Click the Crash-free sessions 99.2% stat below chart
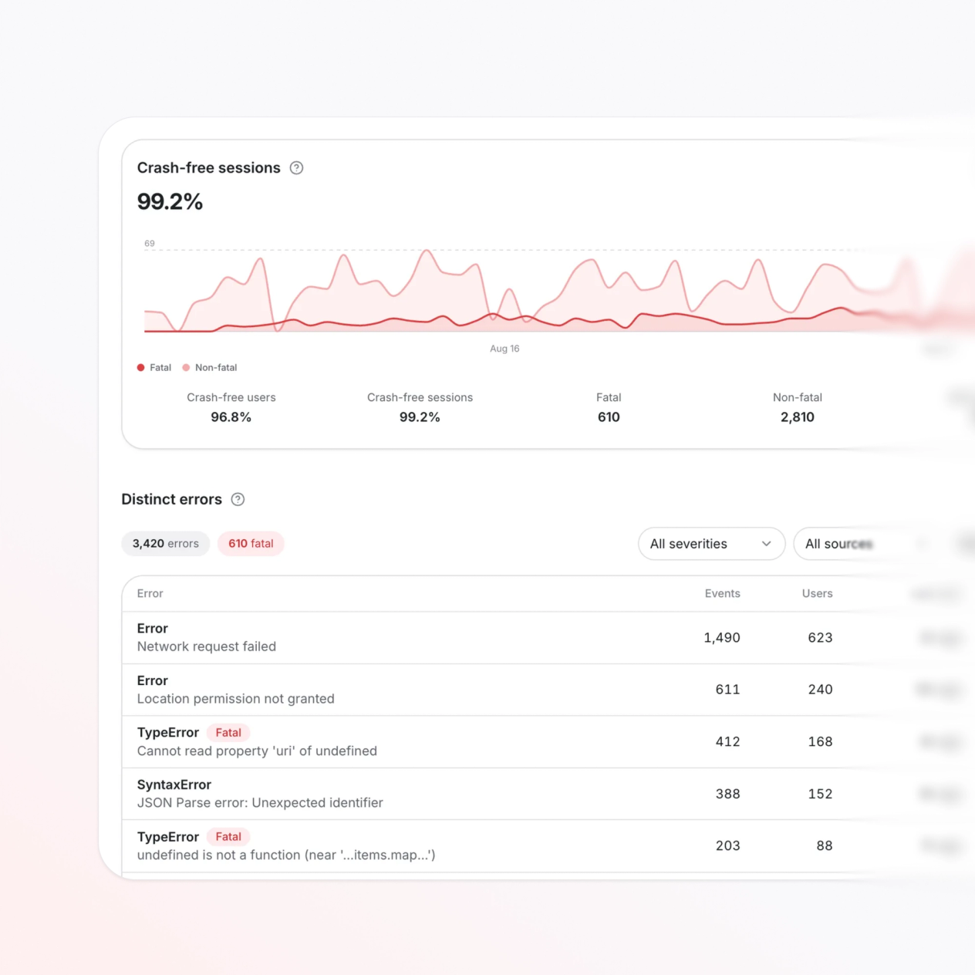Viewport: 975px width, 975px height. click(420, 407)
